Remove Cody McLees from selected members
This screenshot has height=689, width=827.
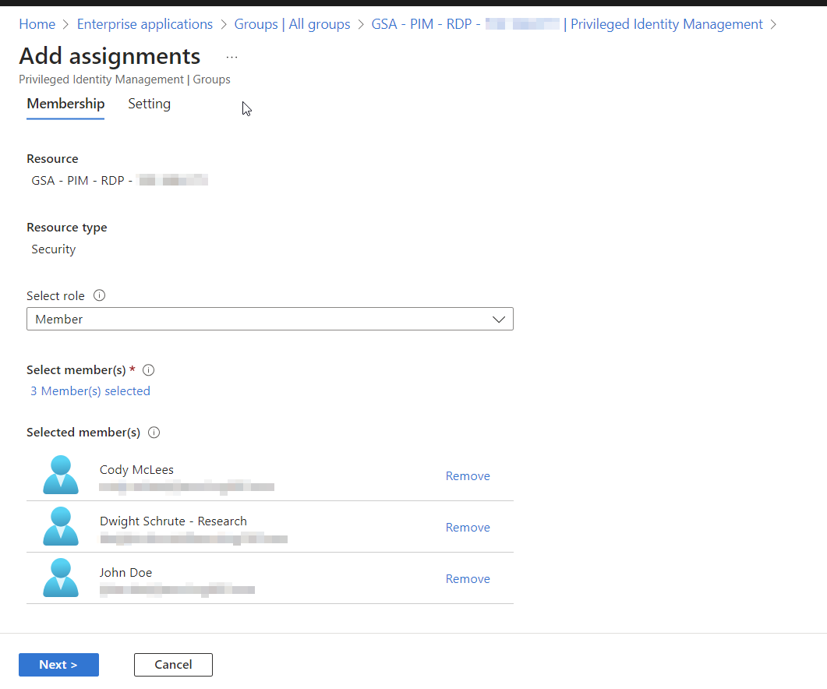(468, 476)
